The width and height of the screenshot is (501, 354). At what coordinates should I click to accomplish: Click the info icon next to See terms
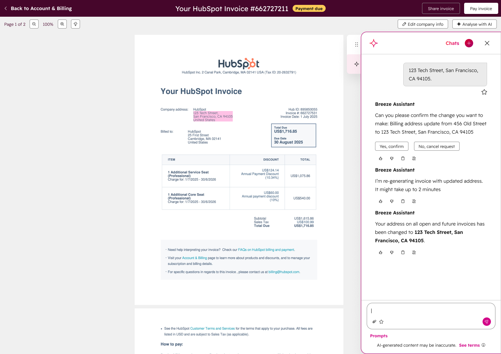coord(483,345)
